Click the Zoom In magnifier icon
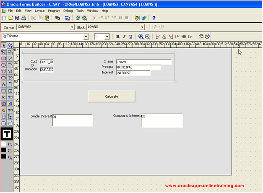 pyautogui.click(x=141, y=37)
